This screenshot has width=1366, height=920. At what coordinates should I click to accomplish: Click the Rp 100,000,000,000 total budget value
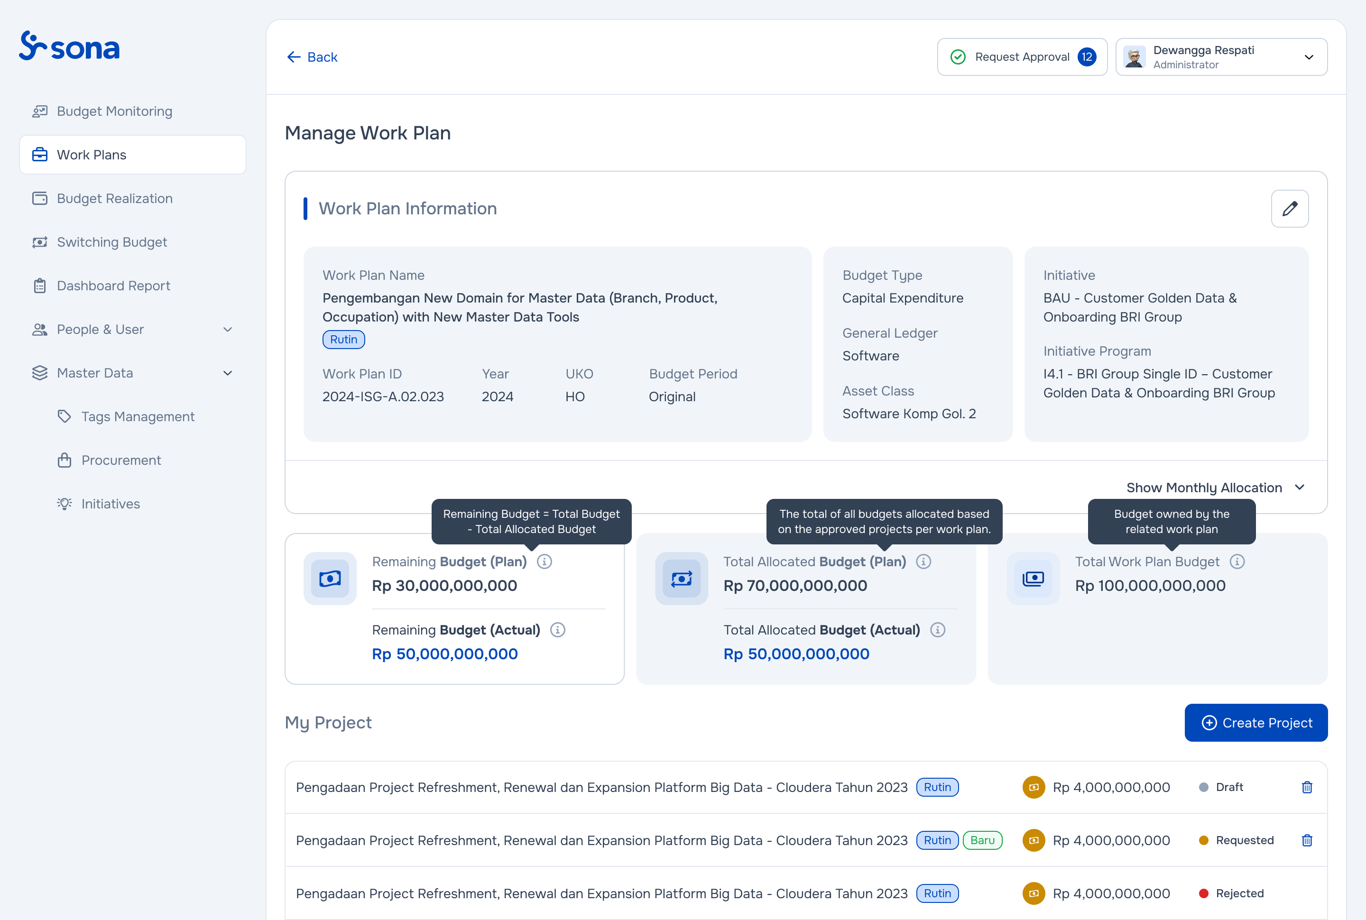coord(1150,586)
